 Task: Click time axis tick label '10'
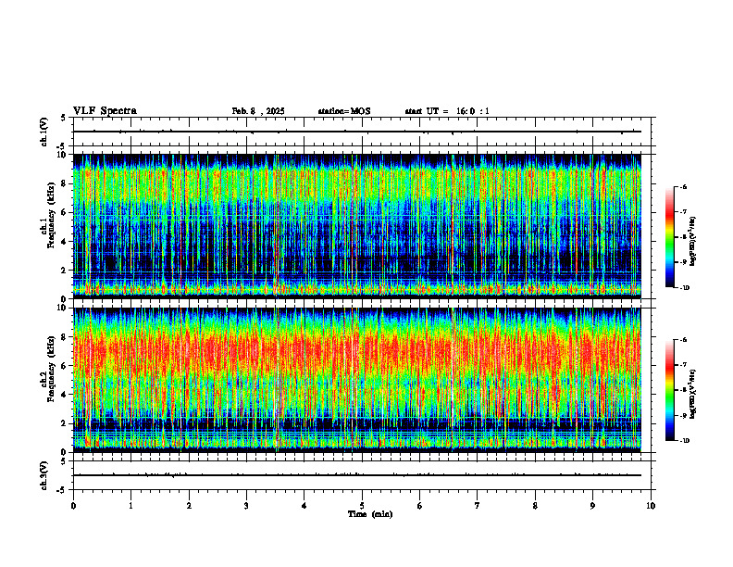651,506
